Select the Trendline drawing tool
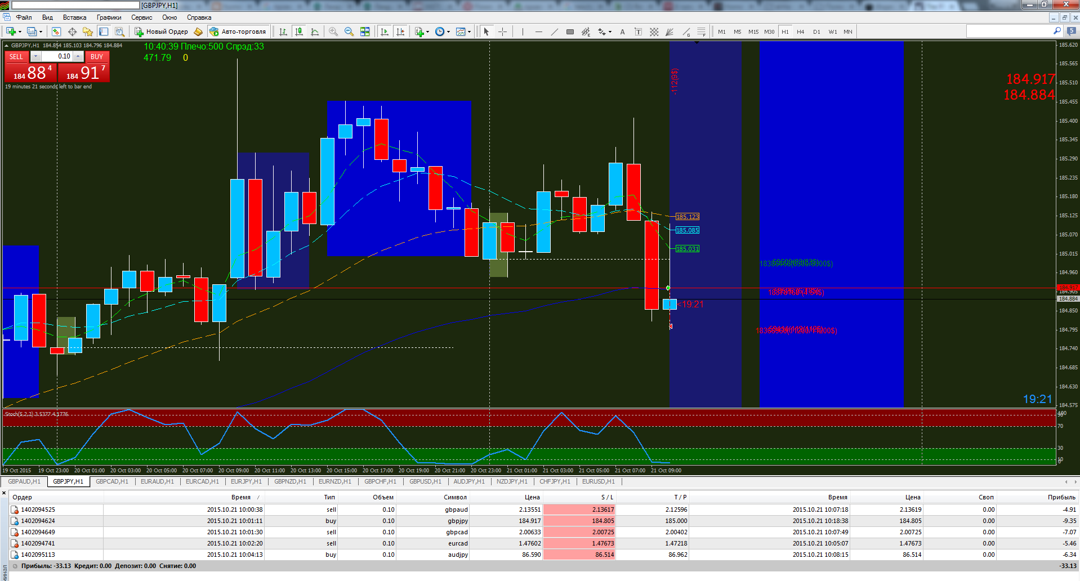Screen dimensions: 1080x581 click(x=554, y=32)
